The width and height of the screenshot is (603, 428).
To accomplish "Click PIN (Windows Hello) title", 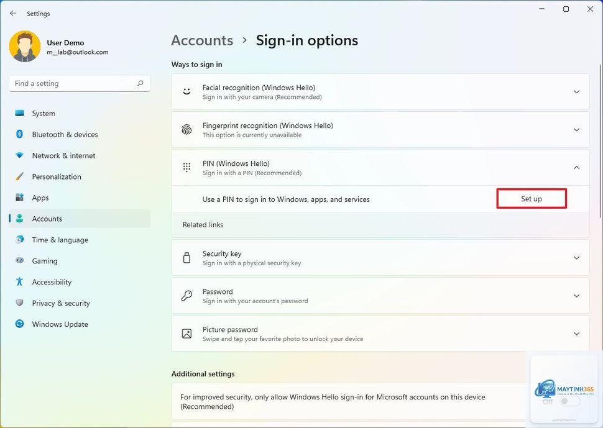I will [x=236, y=163].
